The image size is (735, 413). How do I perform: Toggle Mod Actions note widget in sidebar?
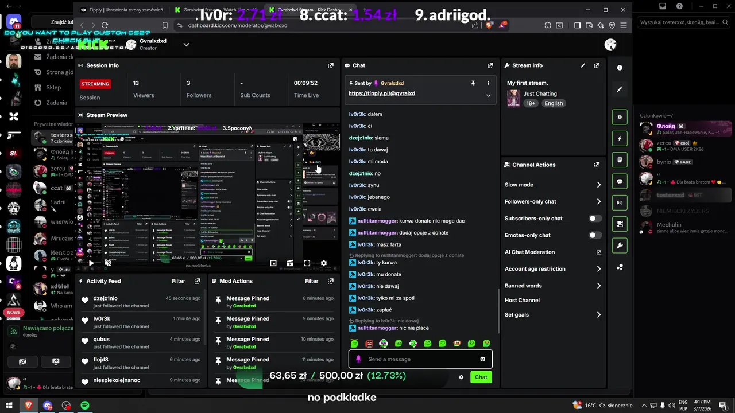620,159
